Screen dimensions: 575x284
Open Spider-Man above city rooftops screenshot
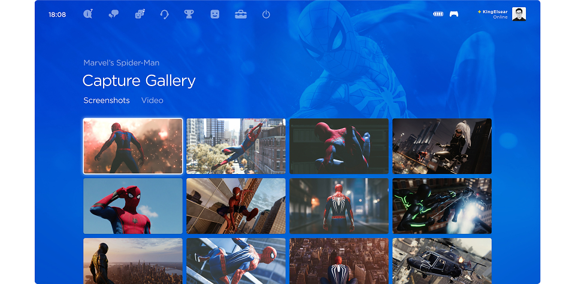(x=339, y=261)
